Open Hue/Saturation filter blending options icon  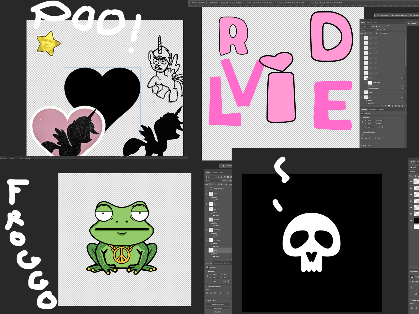[x=402, y=88]
